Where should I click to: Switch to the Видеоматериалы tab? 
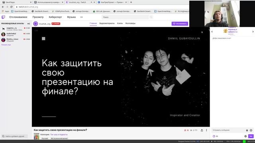tap(107, 23)
